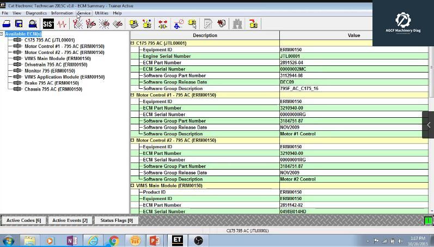The image size is (434, 247).
Task: Click the Active Codes [6] button
Action: pyautogui.click(x=23, y=220)
